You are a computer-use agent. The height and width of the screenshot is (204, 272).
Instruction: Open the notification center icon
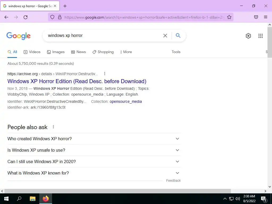(263, 199)
